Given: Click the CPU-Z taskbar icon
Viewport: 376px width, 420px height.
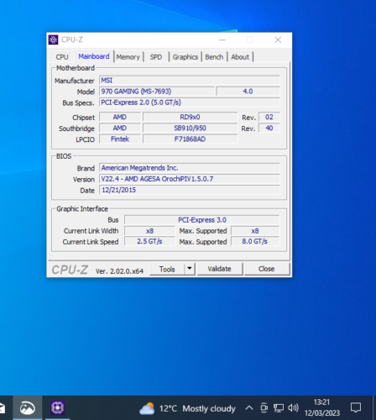Looking at the screenshot, I should pyautogui.click(x=58, y=407).
